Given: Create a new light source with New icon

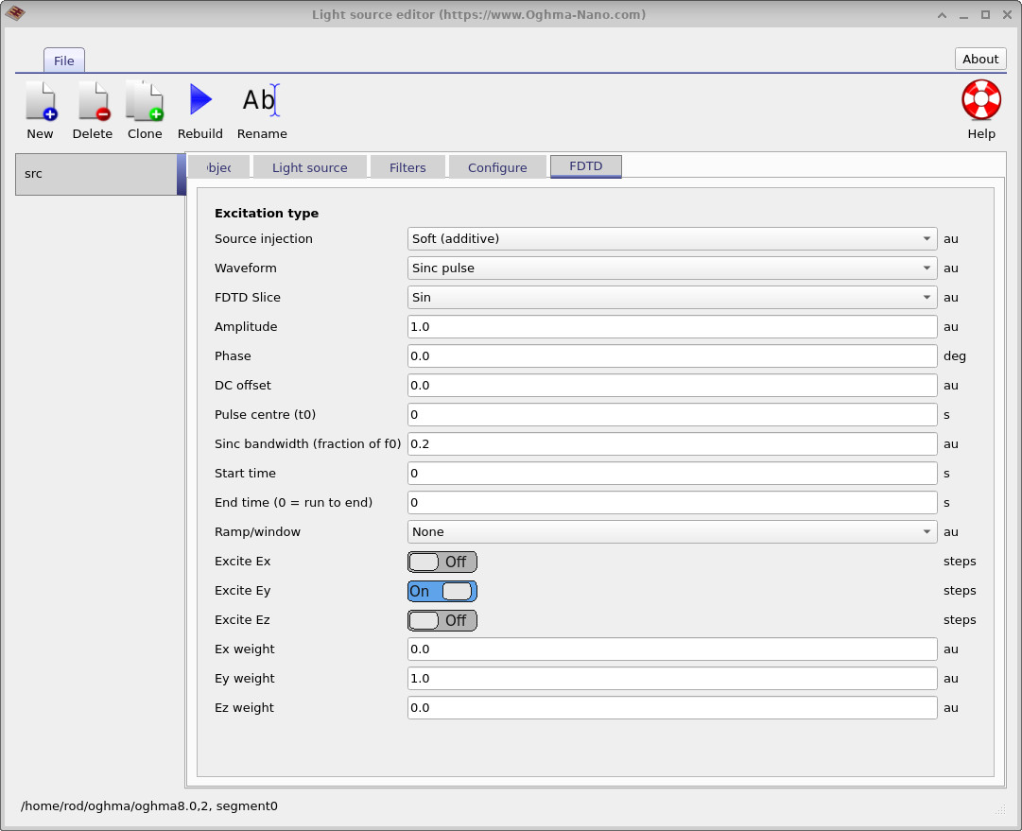Looking at the screenshot, I should point(40,107).
